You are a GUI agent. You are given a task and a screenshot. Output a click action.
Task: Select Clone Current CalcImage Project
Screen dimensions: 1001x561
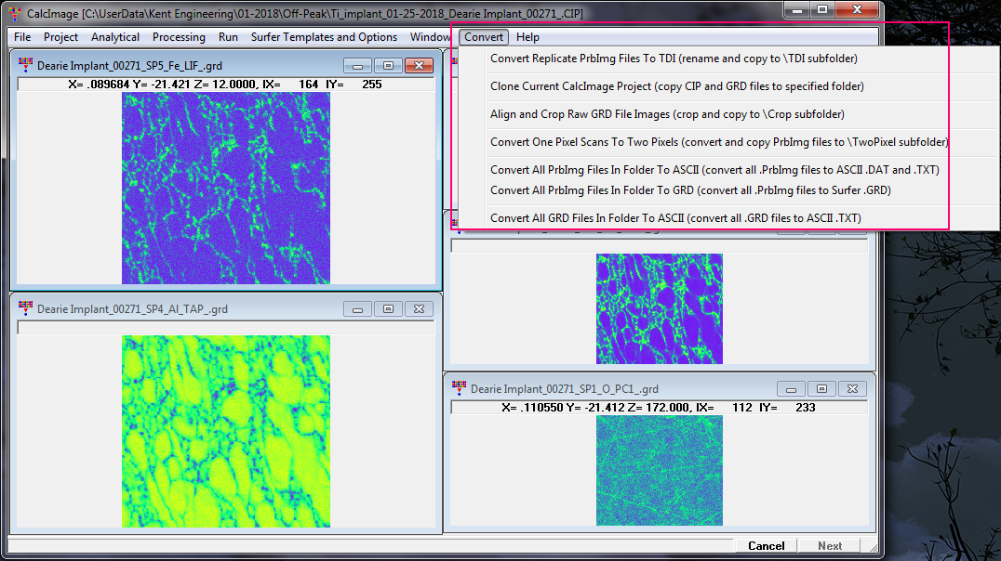pyautogui.click(x=676, y=86)
